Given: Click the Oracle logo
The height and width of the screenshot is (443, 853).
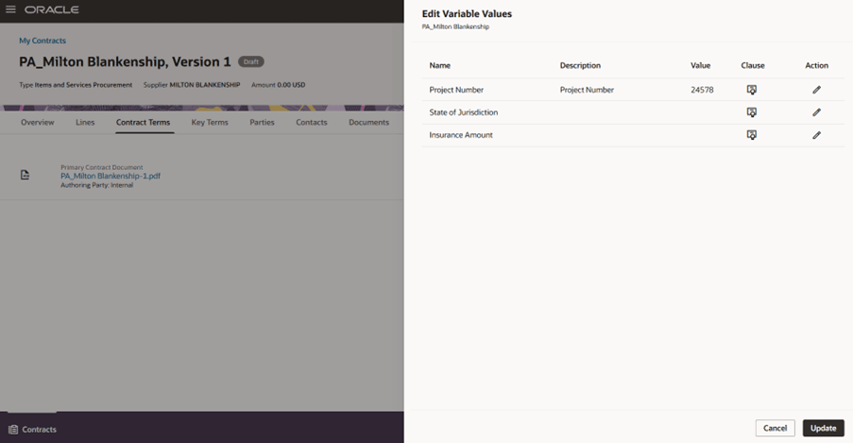Looking at the screenshot, I should [x=52, y=9].
